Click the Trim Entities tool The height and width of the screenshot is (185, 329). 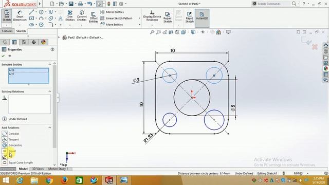click(x=70, y=16)
